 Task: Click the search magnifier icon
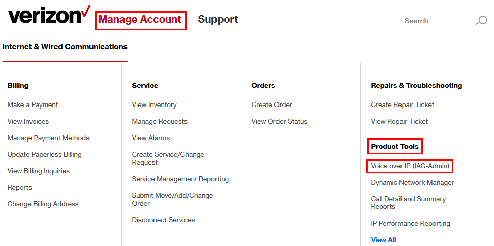click(481, 21)
